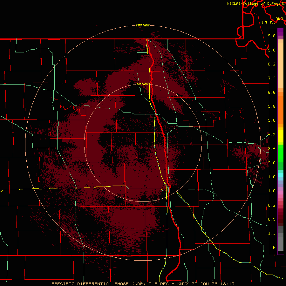Click the -0.5 scale value

click(270, 219)
